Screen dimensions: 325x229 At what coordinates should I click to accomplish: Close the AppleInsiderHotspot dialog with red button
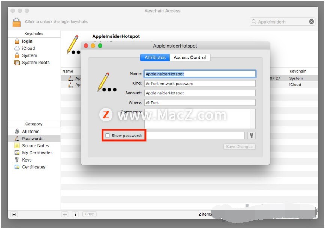click(86, 46)
